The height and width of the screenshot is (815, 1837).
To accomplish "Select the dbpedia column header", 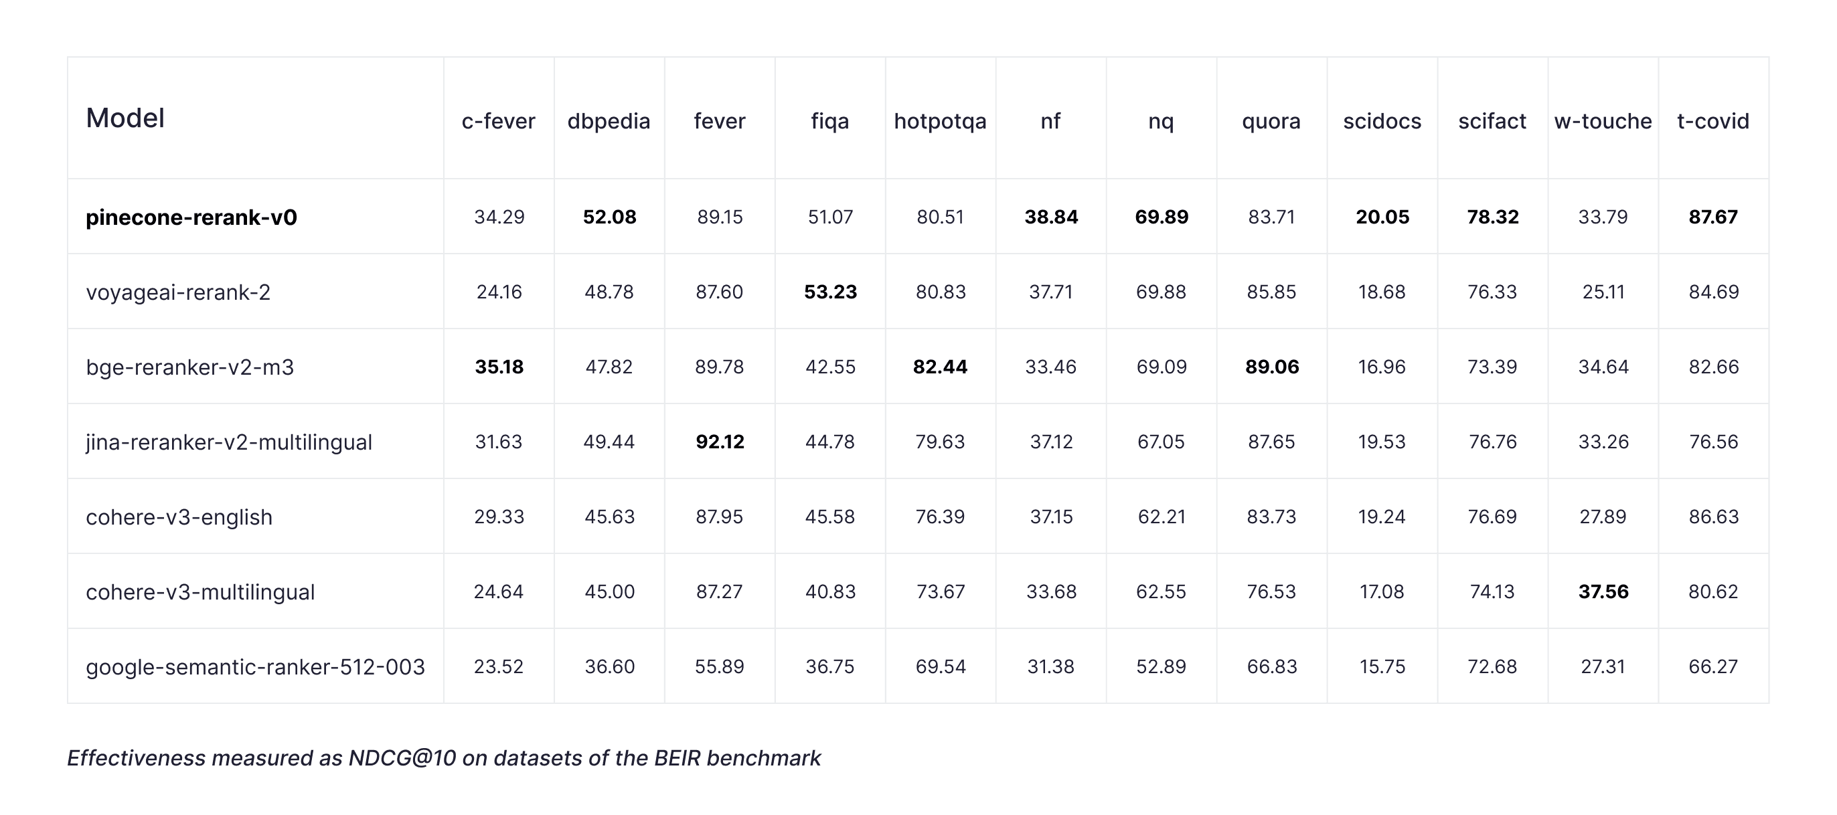I will [x=609, y=121].
